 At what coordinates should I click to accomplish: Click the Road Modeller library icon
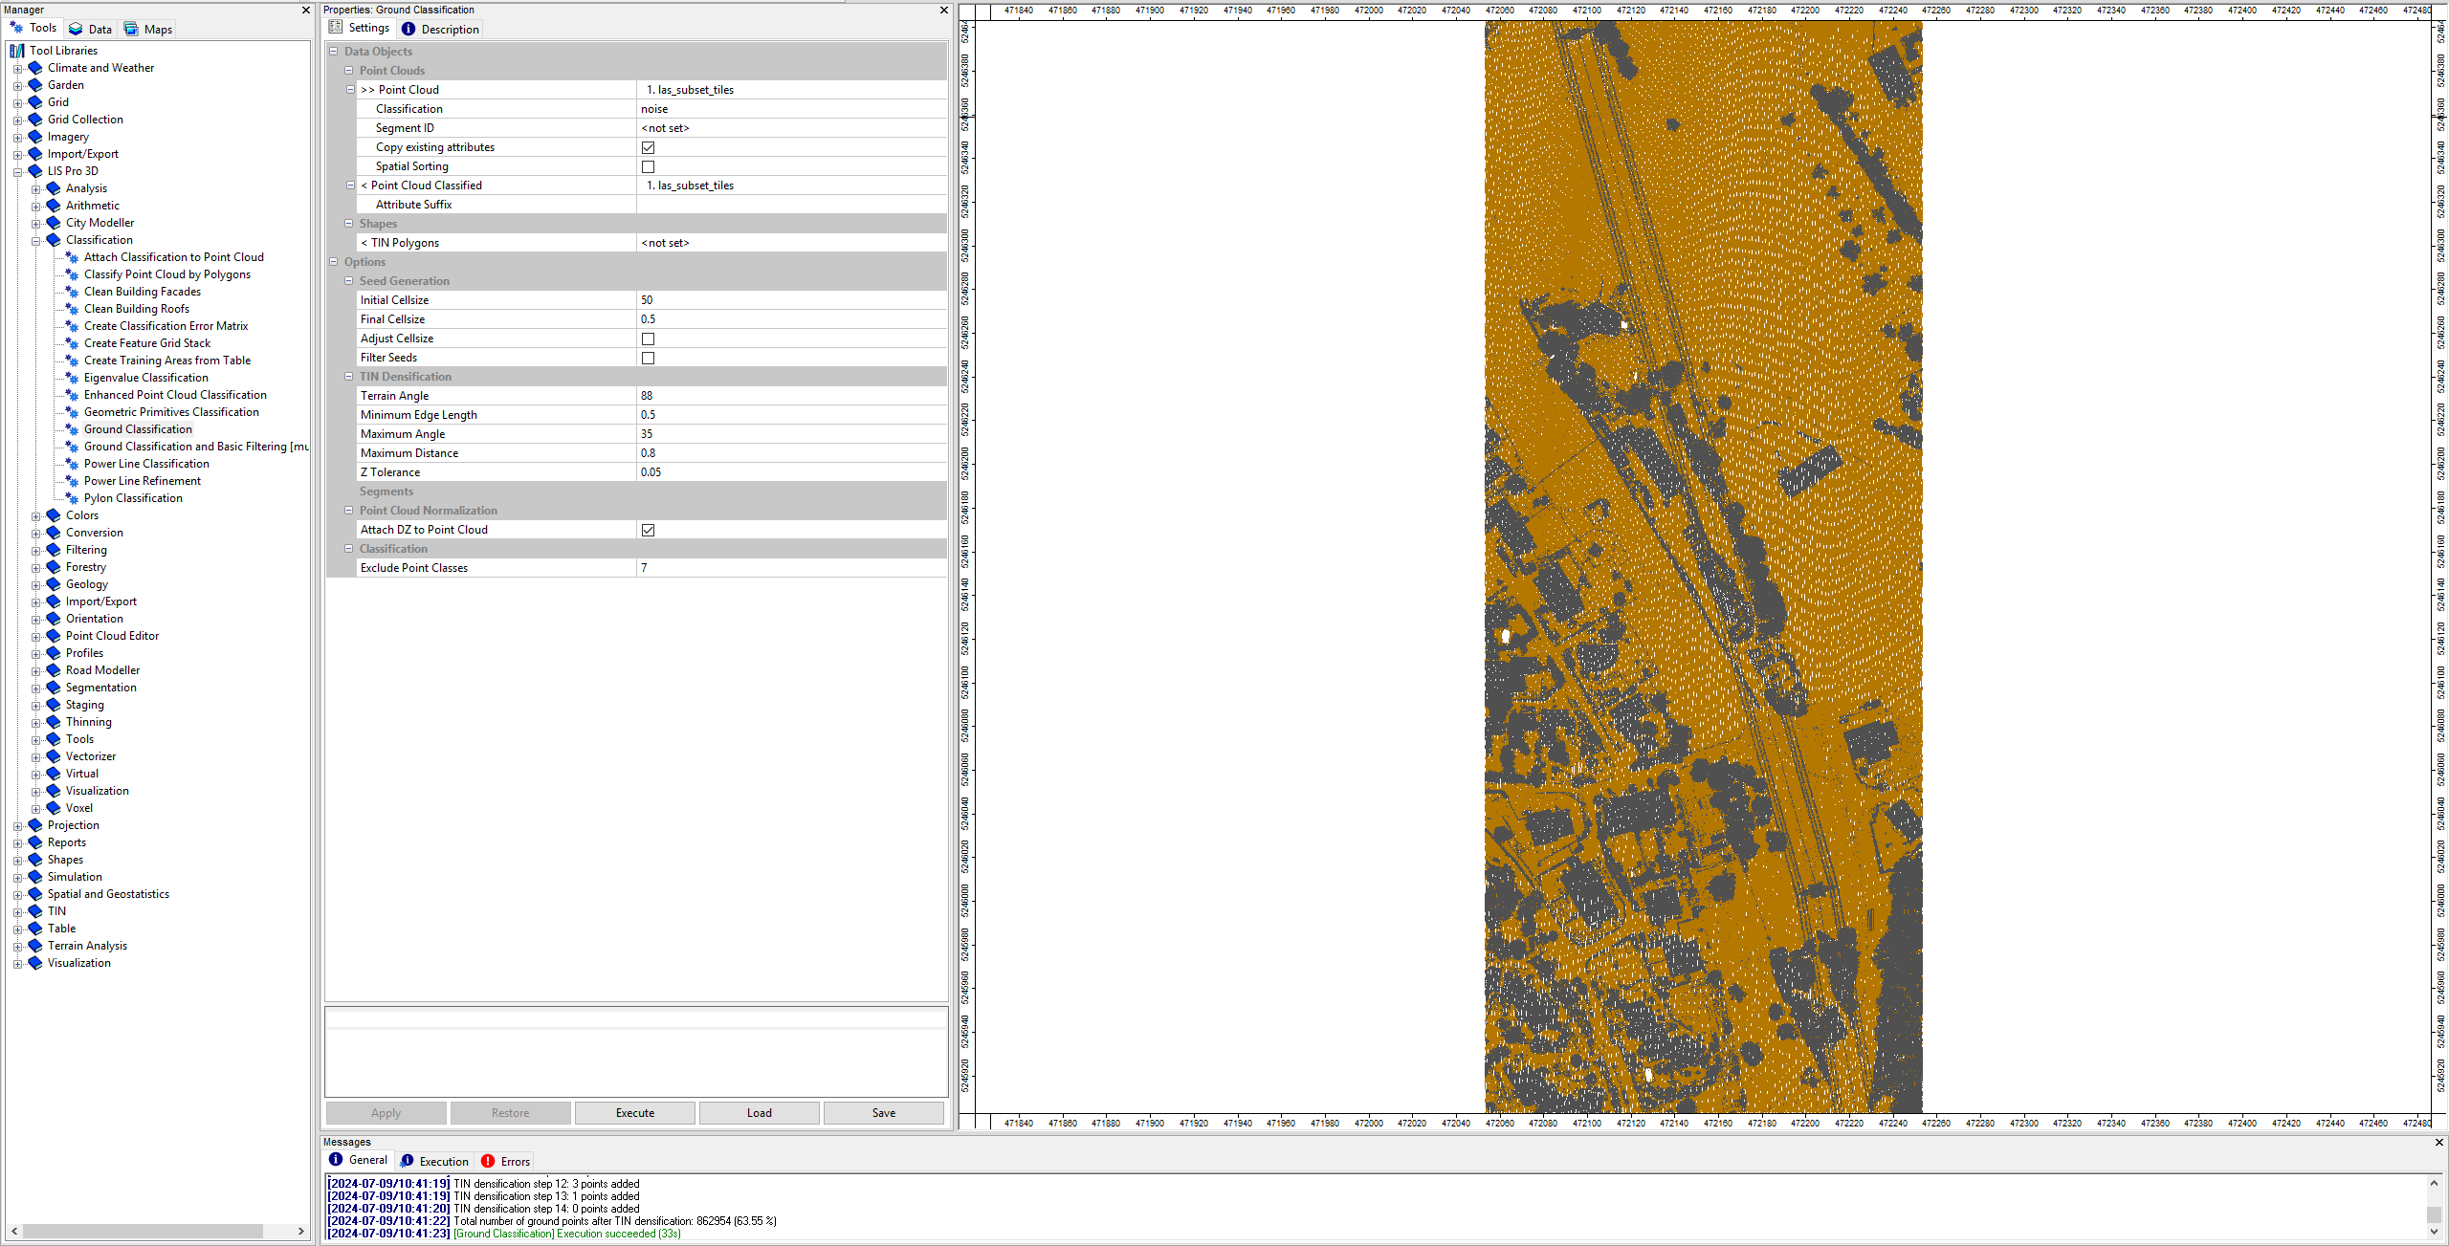(54, 670)
